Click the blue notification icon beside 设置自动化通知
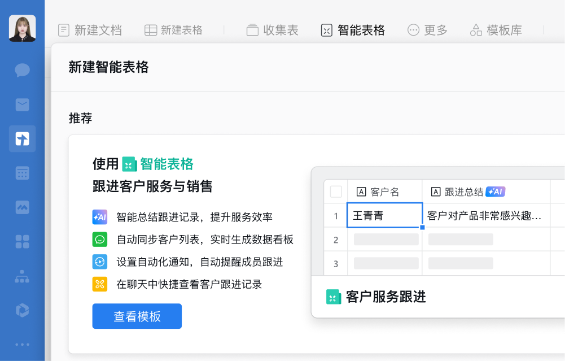Screen dimensions: 565x361 click(x=99, y=262)
